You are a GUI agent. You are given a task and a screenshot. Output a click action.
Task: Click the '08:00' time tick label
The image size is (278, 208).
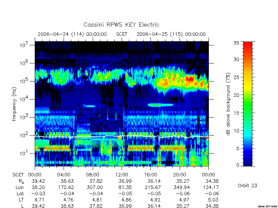[x=93, y=175]
